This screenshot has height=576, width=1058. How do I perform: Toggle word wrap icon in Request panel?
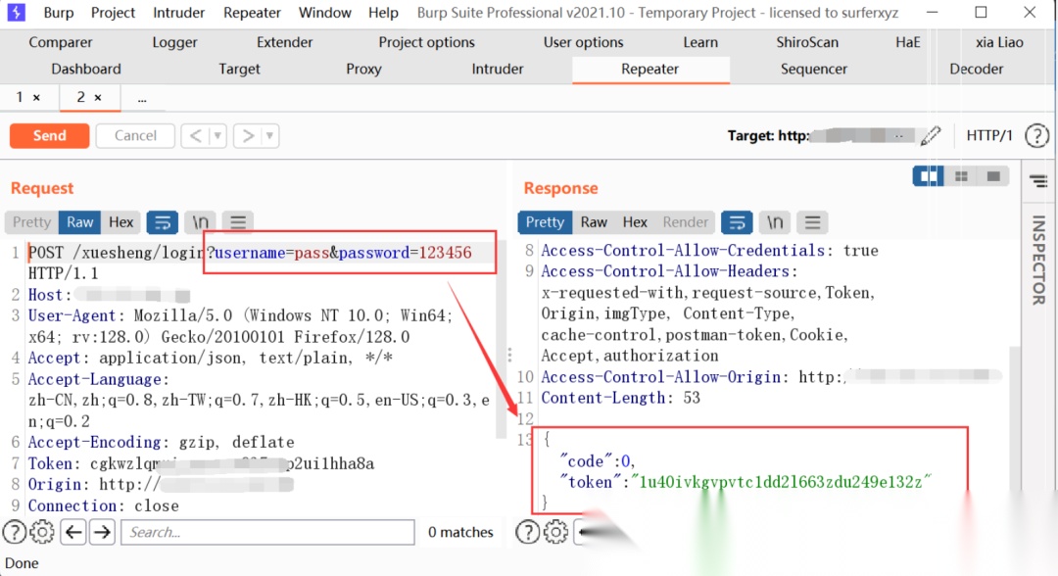[163, 222]
